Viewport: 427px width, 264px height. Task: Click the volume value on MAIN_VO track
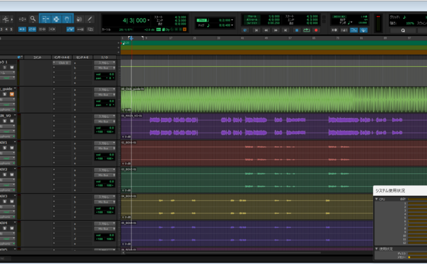coord(111,127)
